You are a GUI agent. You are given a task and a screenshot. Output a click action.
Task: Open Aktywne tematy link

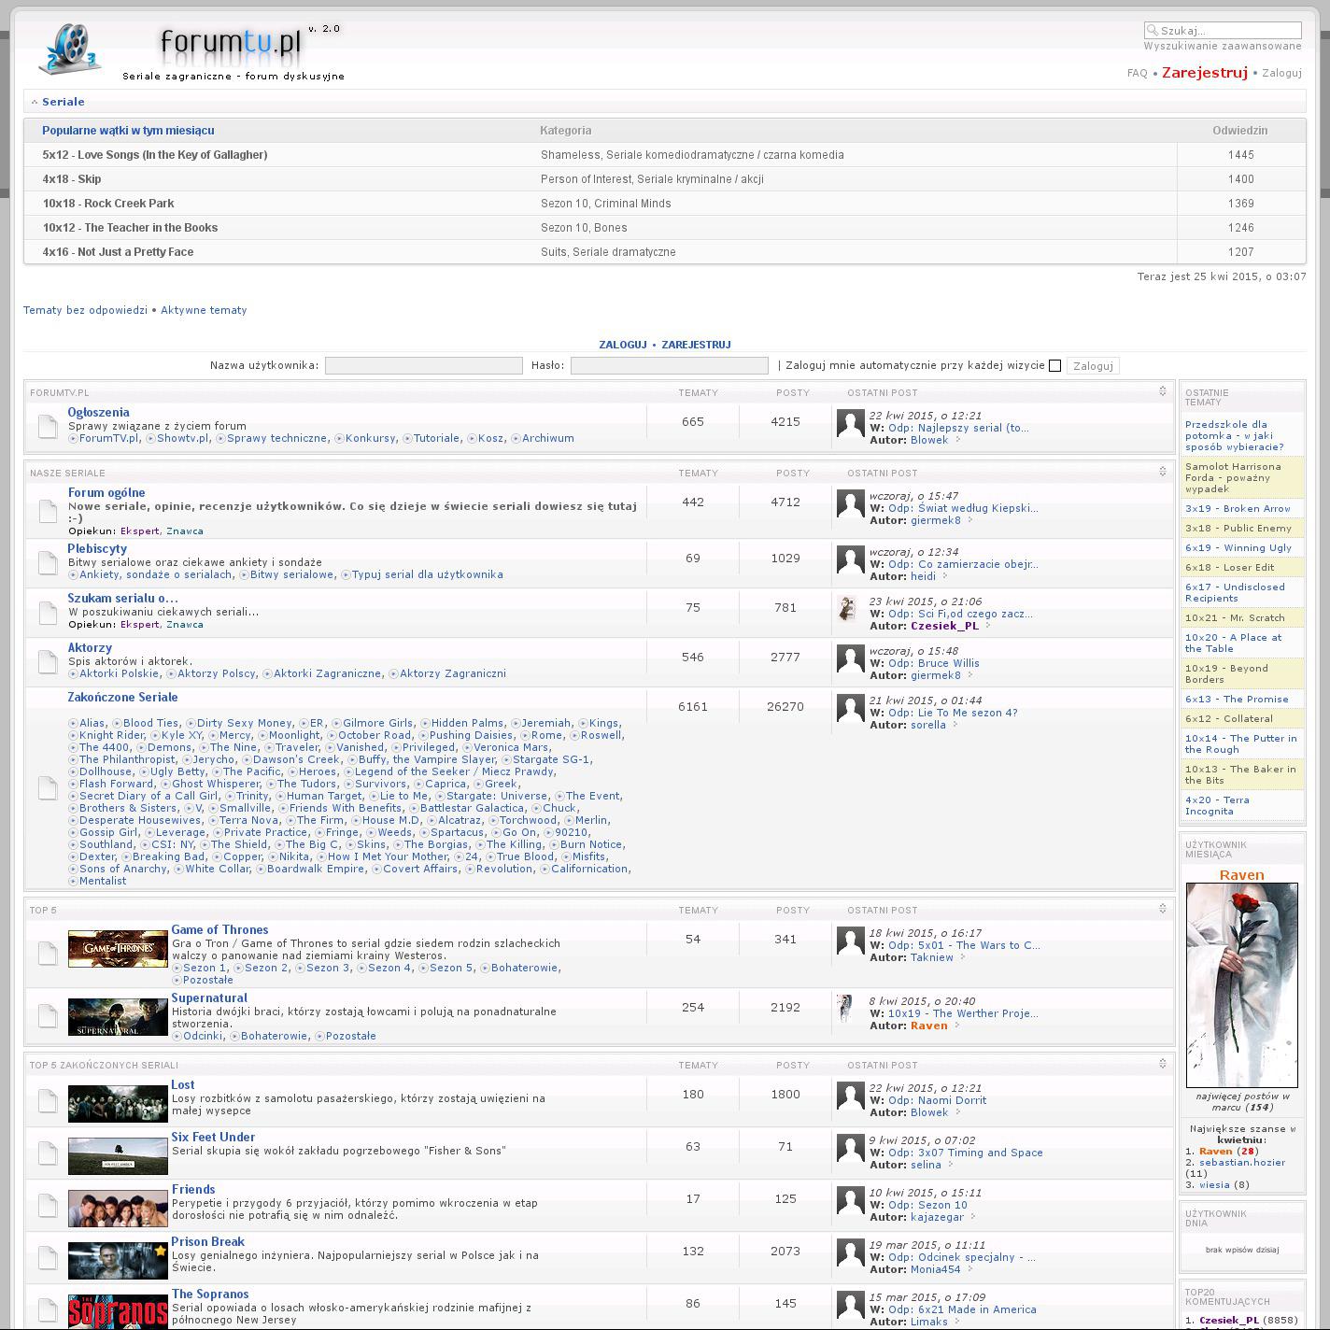click(x=204, y=310)
